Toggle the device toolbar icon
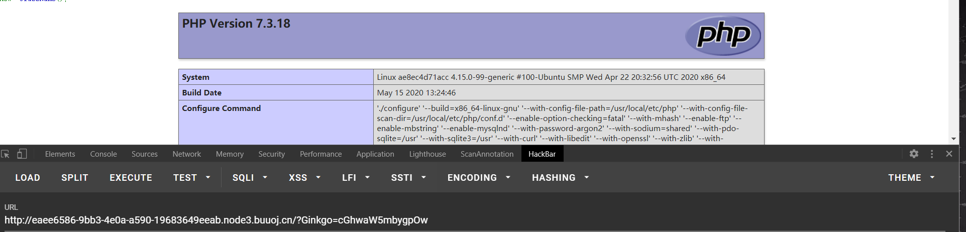 point(22,154)
